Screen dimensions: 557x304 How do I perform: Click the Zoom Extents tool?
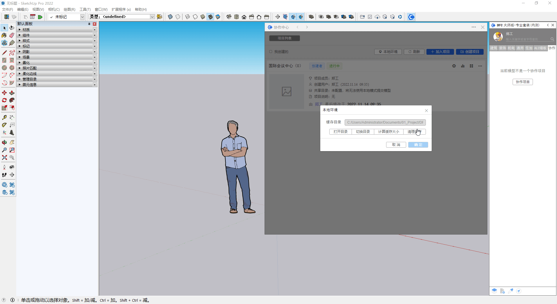tap(4, 158)
